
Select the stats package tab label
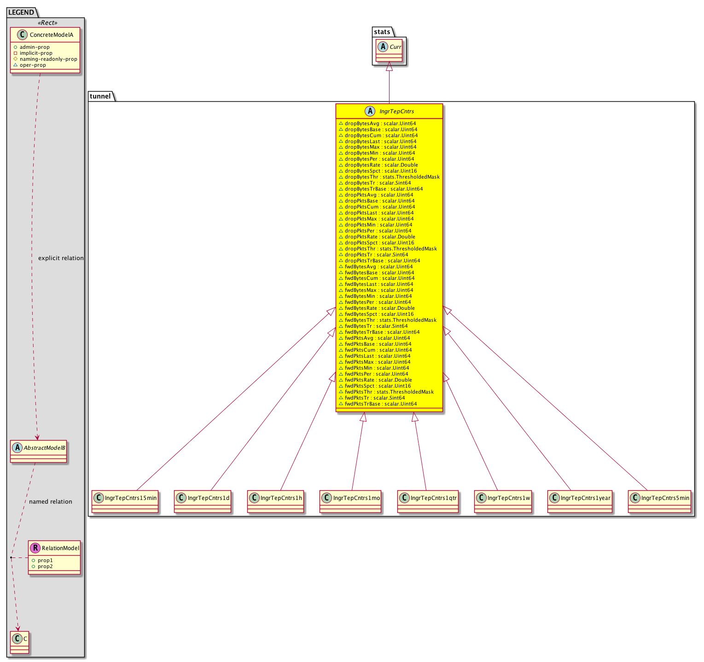382,32
